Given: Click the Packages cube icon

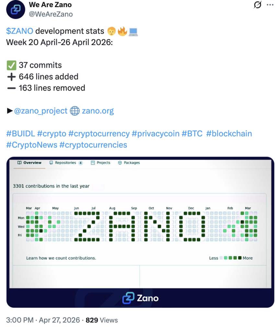Looking at the screenshot, I should point(120,163).
